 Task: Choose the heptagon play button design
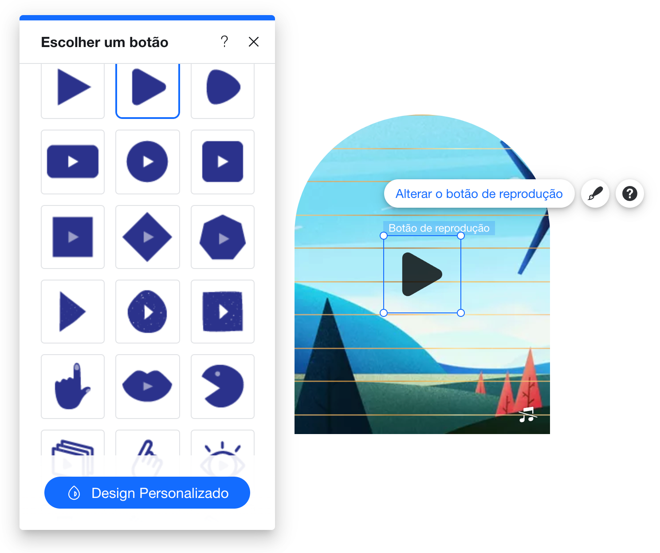(x=223, y=237)
